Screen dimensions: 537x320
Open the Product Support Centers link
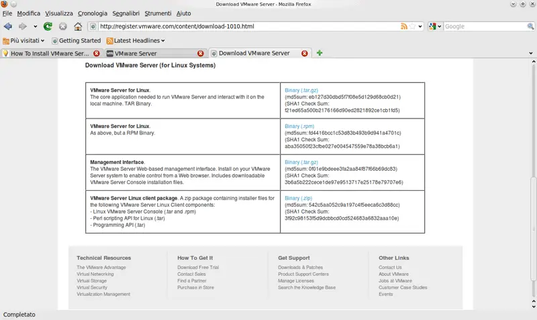(303, 274)
